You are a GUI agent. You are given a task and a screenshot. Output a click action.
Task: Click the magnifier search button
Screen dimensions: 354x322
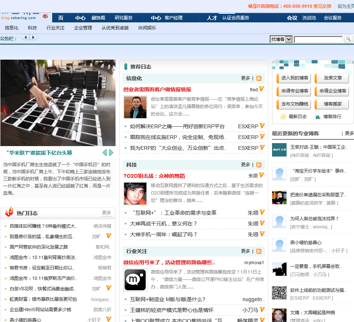[x=348, y=39]
